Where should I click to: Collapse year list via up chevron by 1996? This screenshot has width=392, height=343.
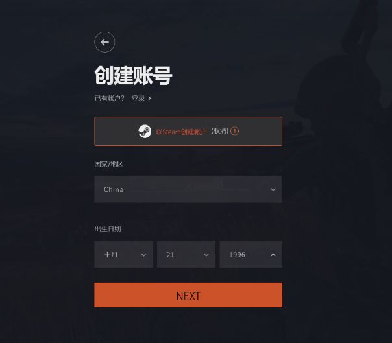[x=273, y=255]
